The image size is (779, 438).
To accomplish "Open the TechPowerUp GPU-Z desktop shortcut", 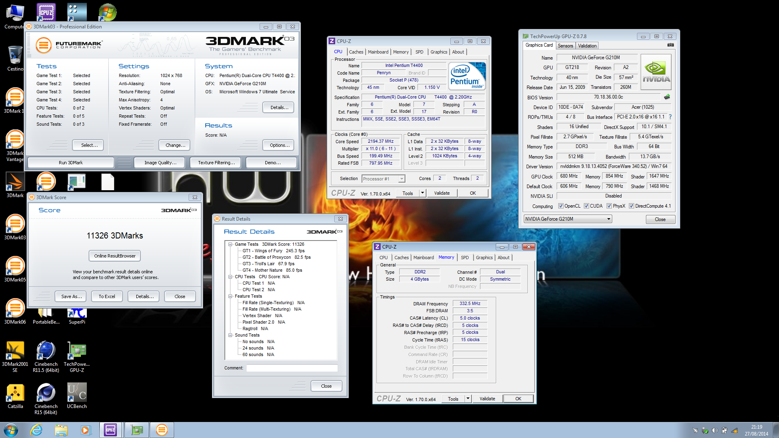I will pyautogui.click(x=77, y=356).
